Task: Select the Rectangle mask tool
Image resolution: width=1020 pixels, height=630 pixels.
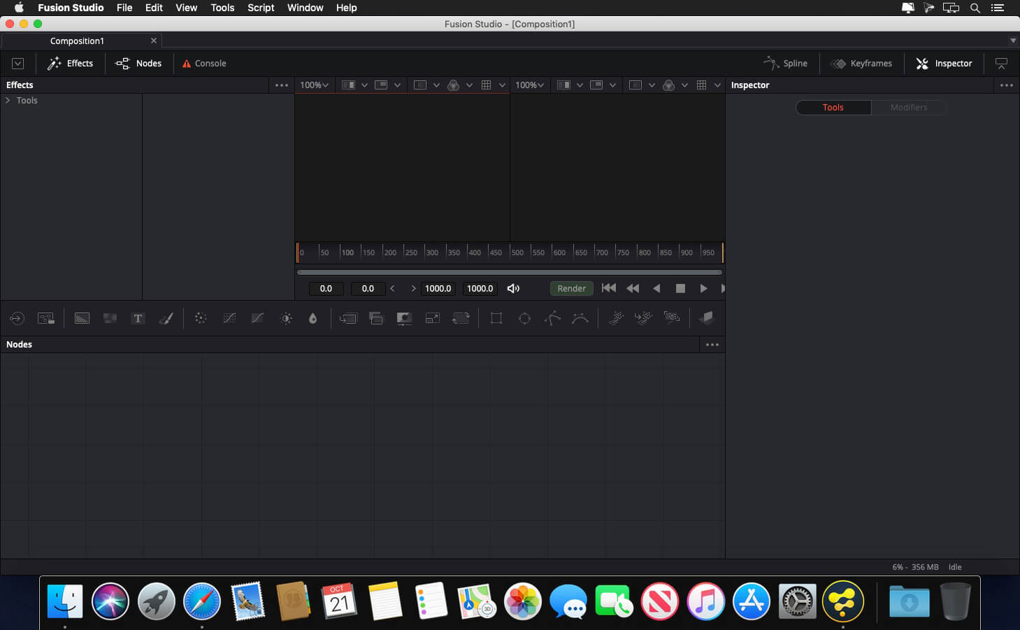Action: pyautogui.click(x=496, y=318)
